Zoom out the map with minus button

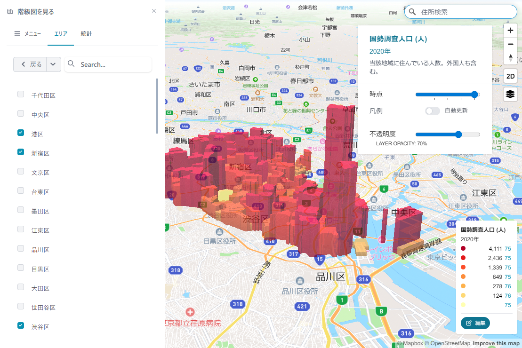tap(510, 44)
